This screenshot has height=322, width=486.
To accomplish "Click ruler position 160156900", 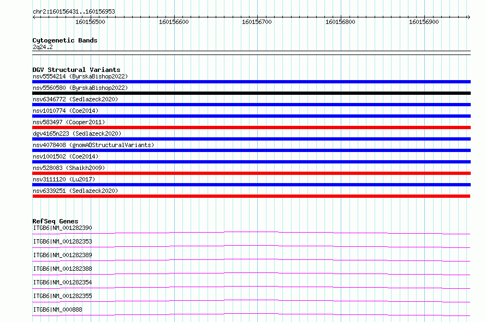I will point(424,22).
